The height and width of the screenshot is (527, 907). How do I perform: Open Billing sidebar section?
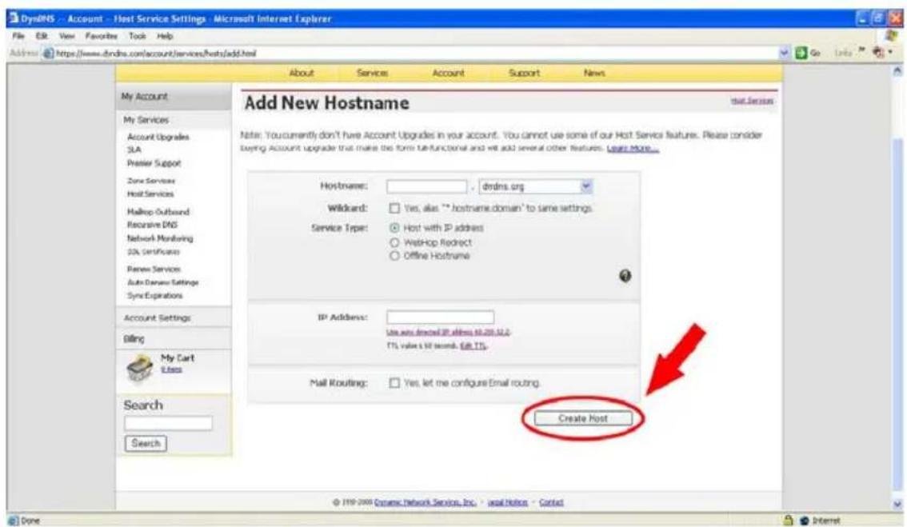134,339
